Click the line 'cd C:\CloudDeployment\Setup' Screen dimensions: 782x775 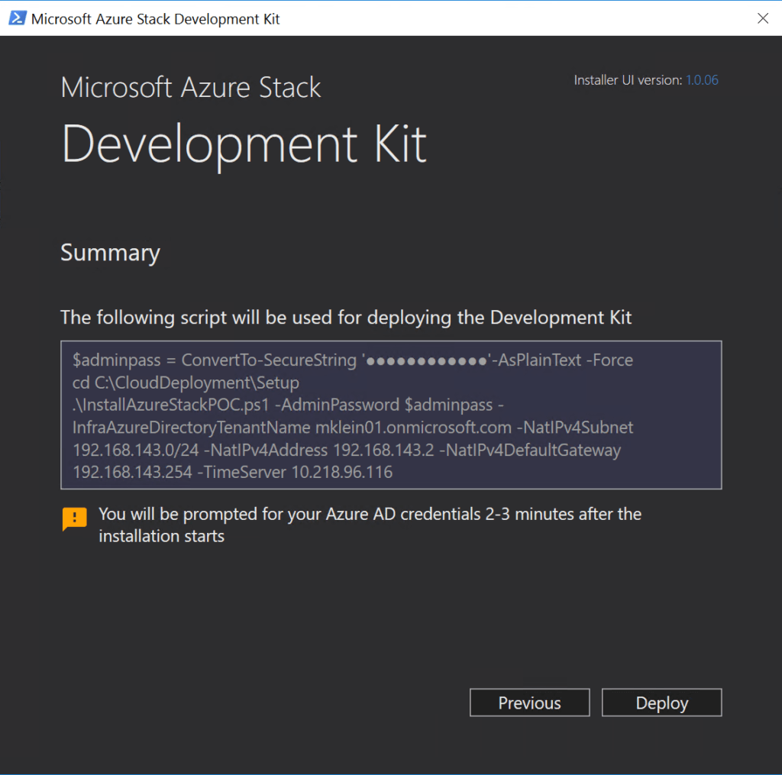point(186,383)
